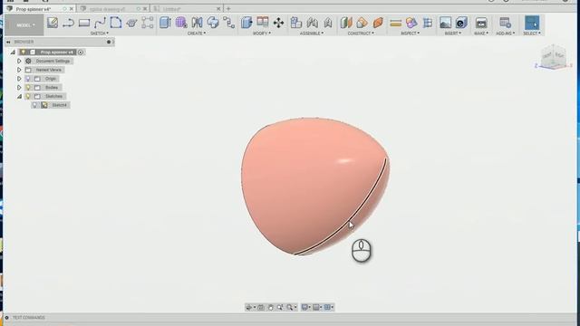Click the Scripts and Add-Ins icon
The image size is (580, 326).
(x=505, y=23)
